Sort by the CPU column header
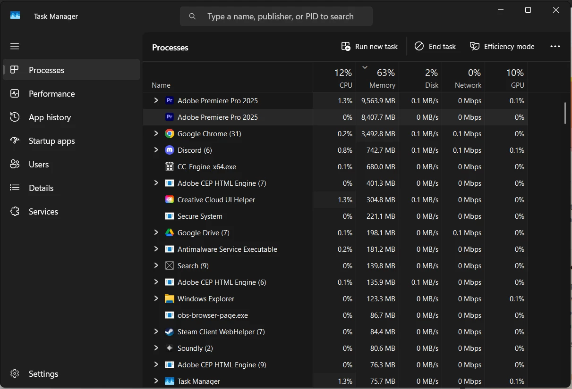The image size is (572, 389). (x=334, y=78)
